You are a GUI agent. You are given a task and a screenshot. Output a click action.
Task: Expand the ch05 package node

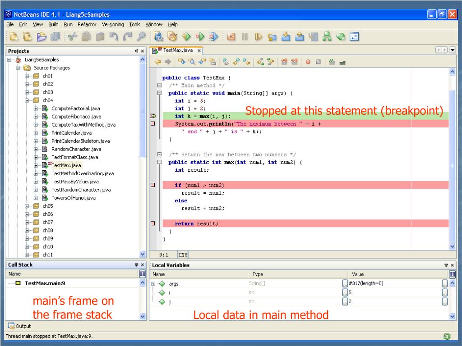pyautogui.click(x=27, y=206)
